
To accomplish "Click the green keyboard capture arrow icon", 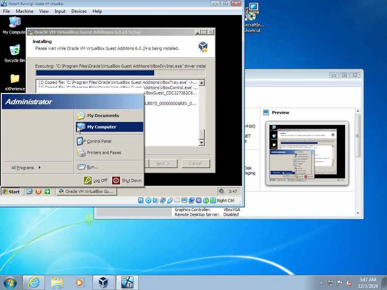I will point(213,201).
